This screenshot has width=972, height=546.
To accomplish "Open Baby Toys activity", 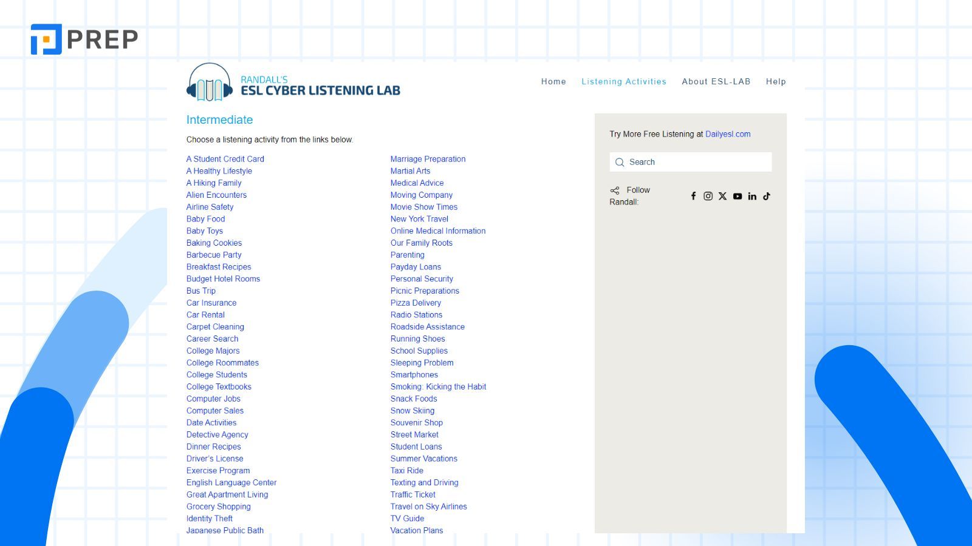I will 205,231.
